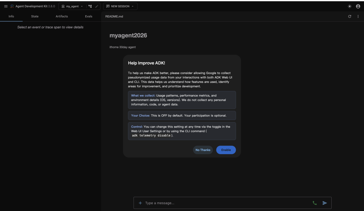The width and height of the screenshot is (364, 211).
Task: Open the three-dot more options menu
Action: [358, 16]
